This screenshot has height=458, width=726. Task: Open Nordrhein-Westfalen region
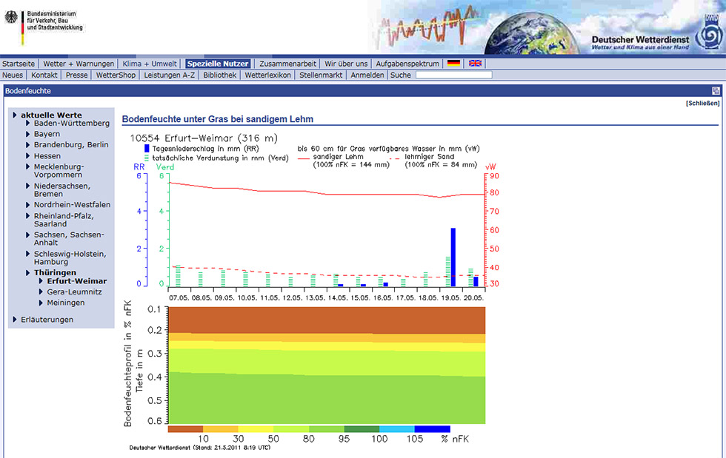click(x=72, y=204)
